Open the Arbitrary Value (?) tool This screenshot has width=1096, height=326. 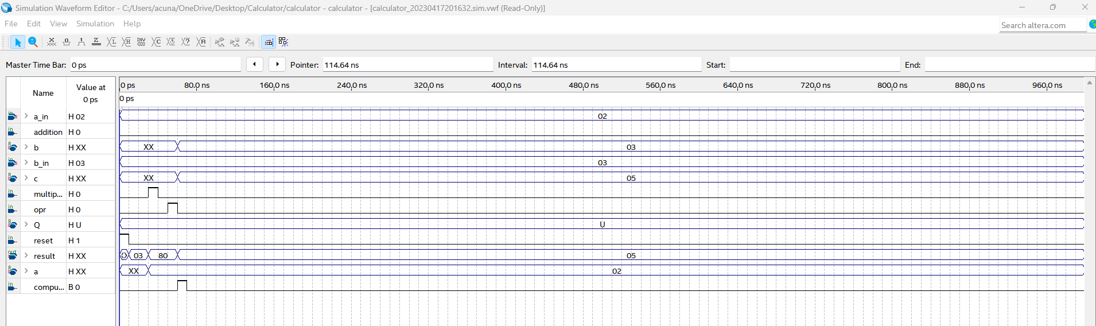tap(186, 42)
